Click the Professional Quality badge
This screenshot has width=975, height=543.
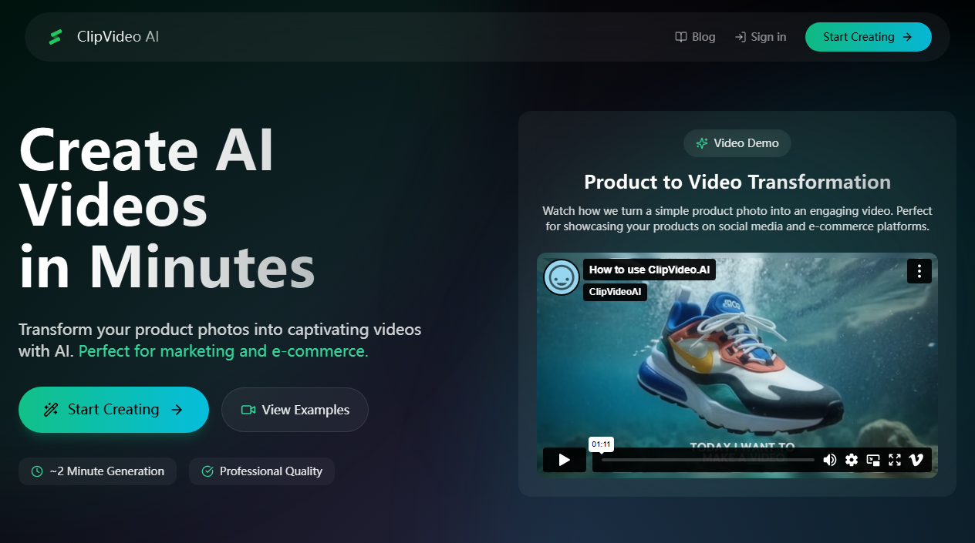261,471
